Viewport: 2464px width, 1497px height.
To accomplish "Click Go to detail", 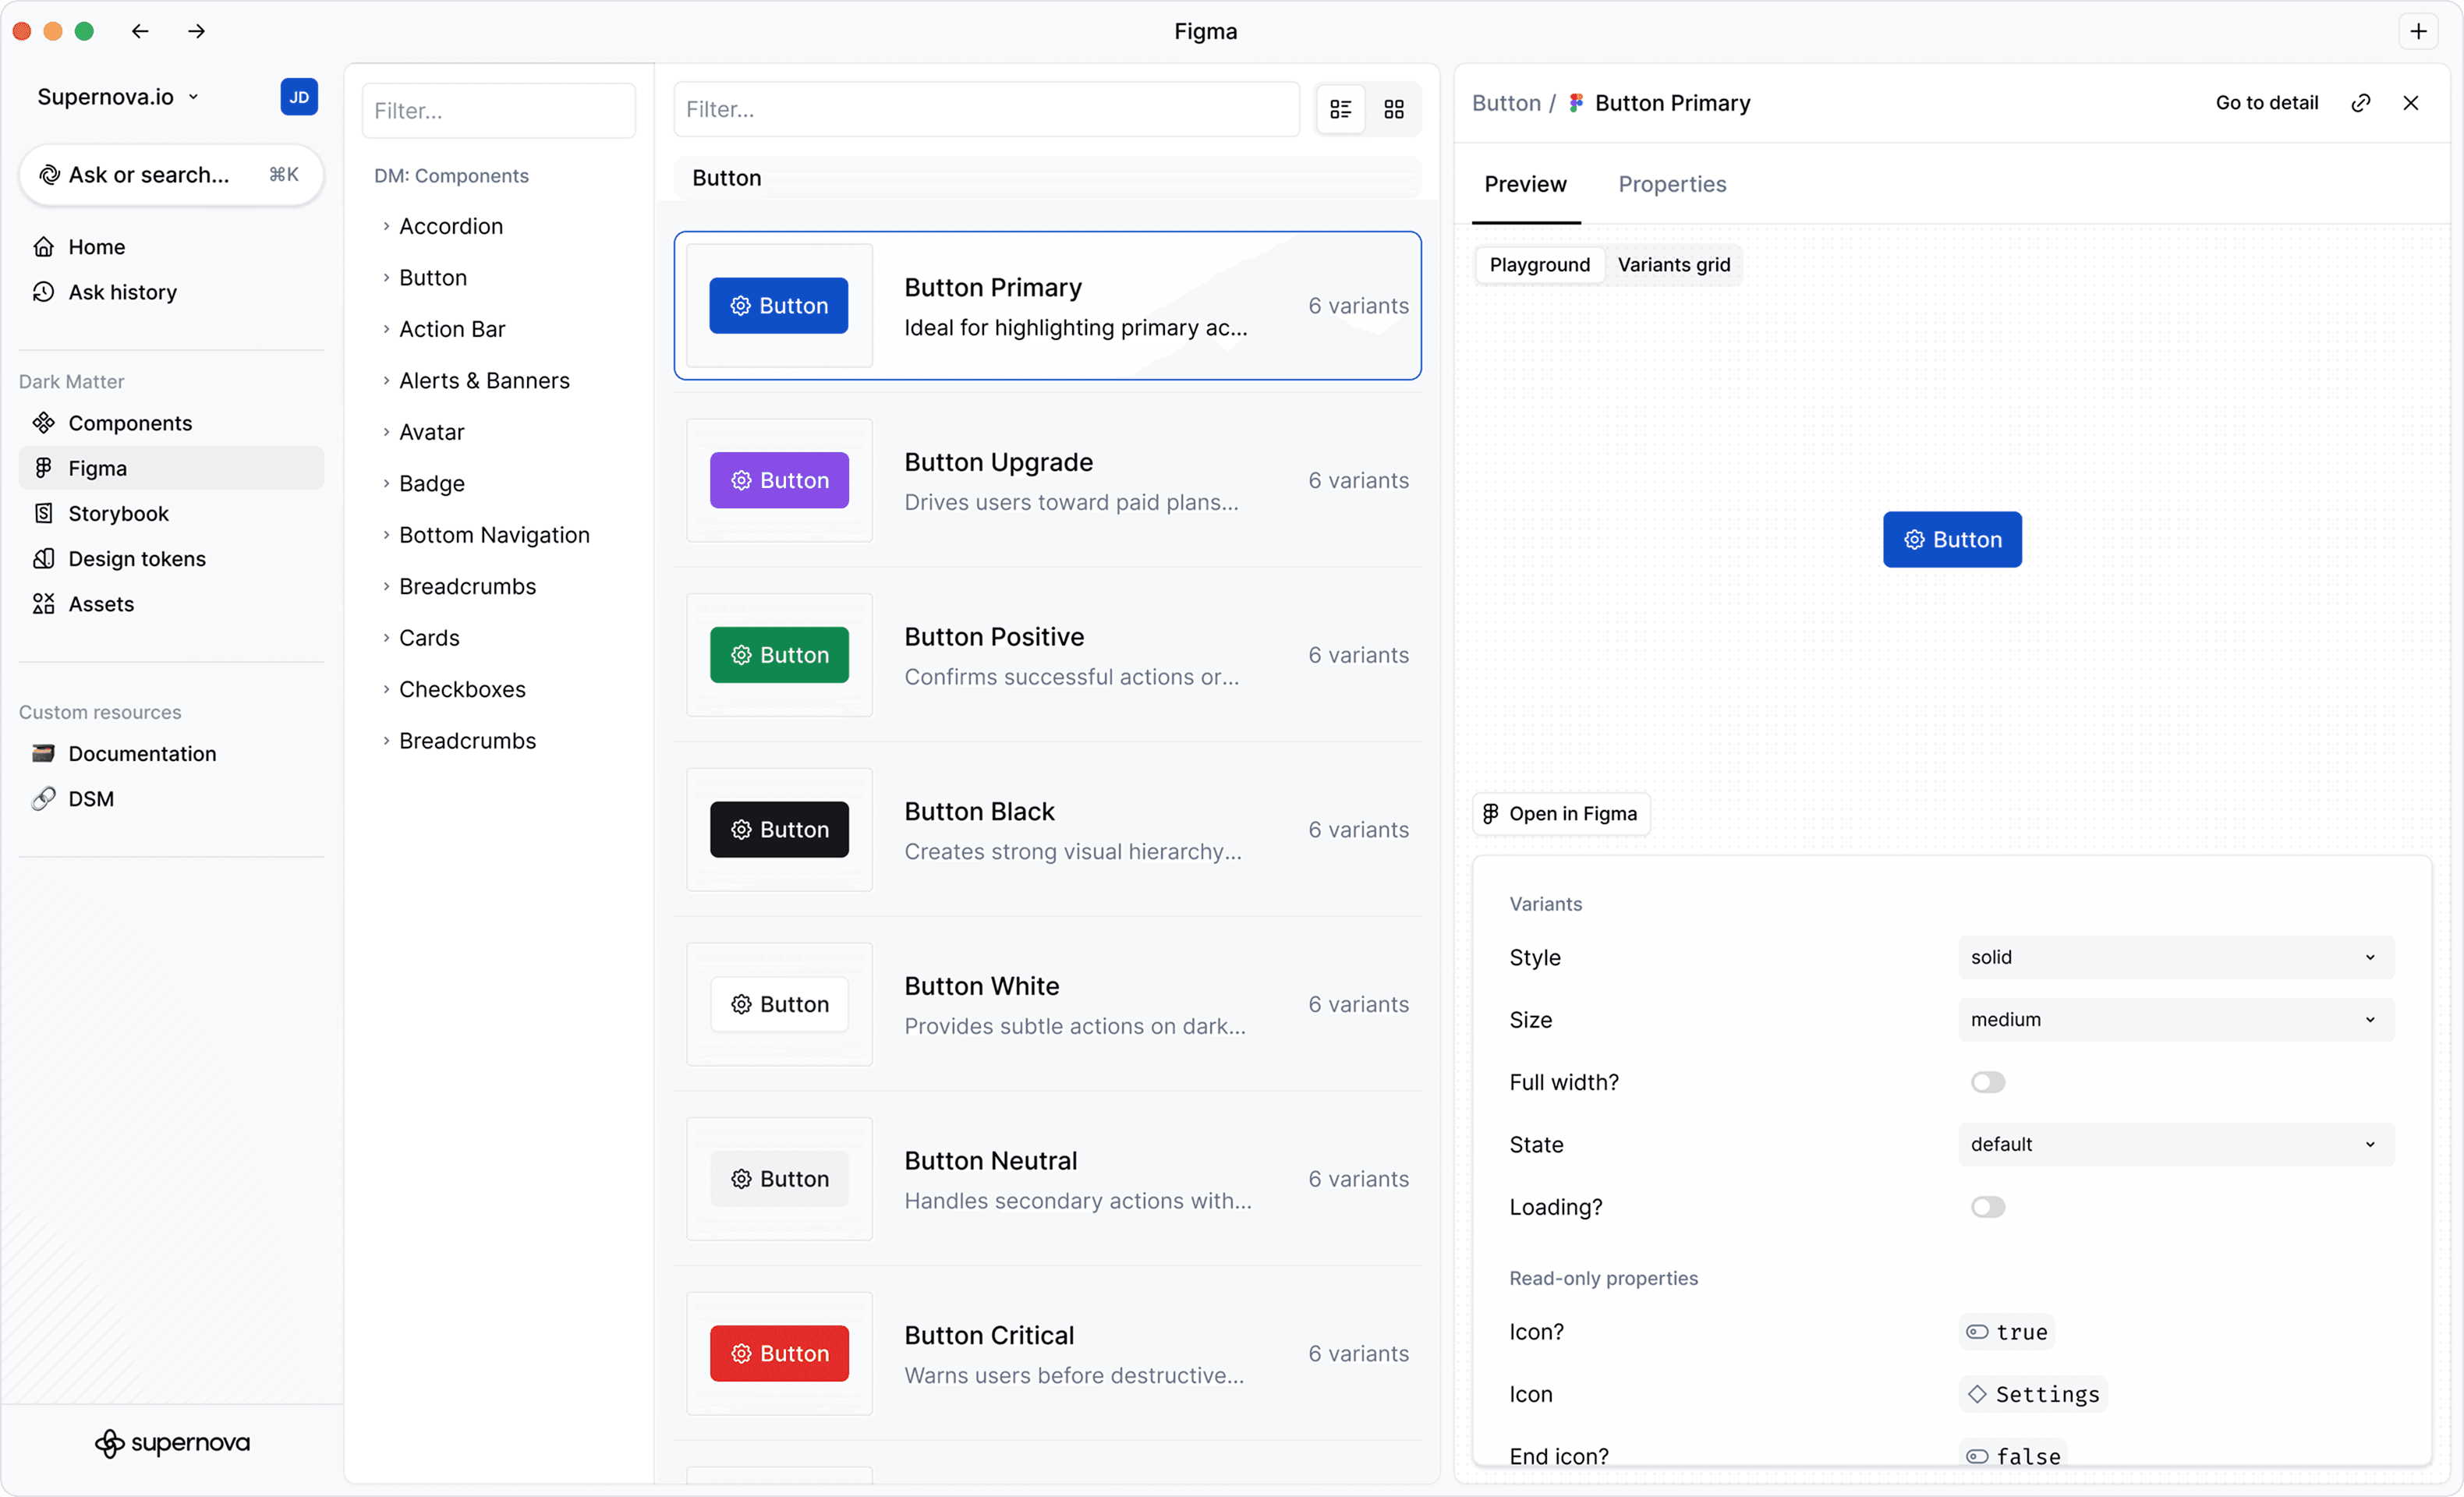I will 2266,103.
